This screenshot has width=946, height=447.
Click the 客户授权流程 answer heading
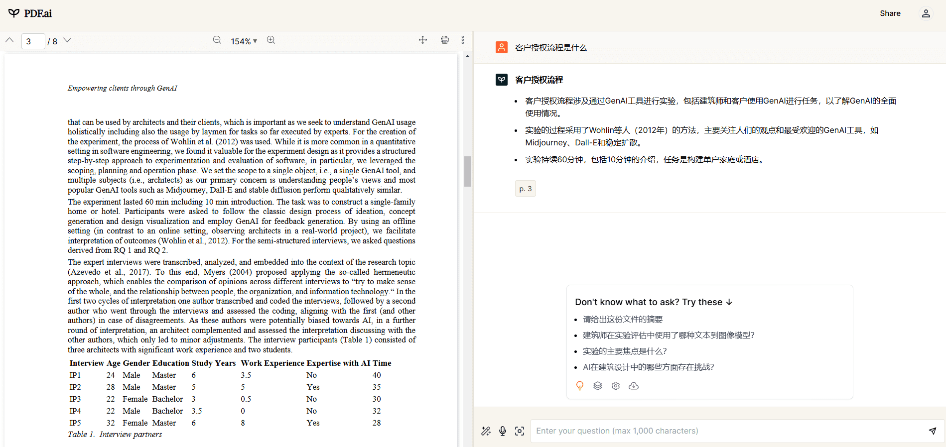pyautogui.click(x=539, y=80)
